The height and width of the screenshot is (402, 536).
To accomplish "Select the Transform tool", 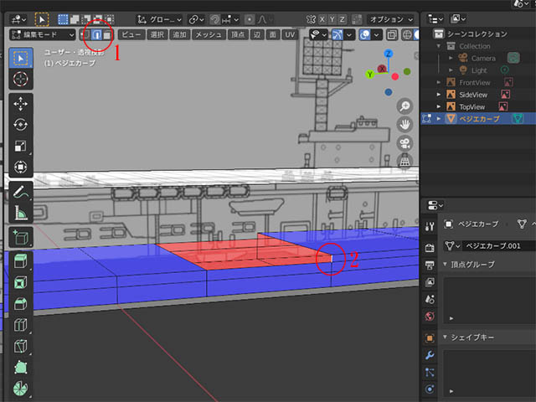I will (20, 167).
